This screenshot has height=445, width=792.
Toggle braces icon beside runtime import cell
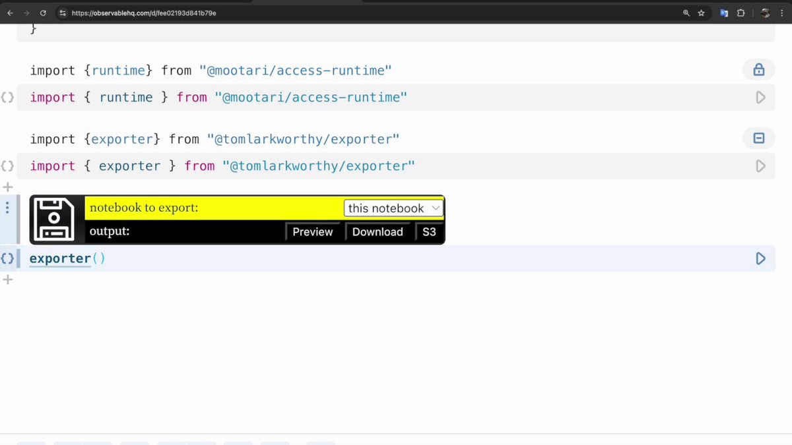pos(7,98)
